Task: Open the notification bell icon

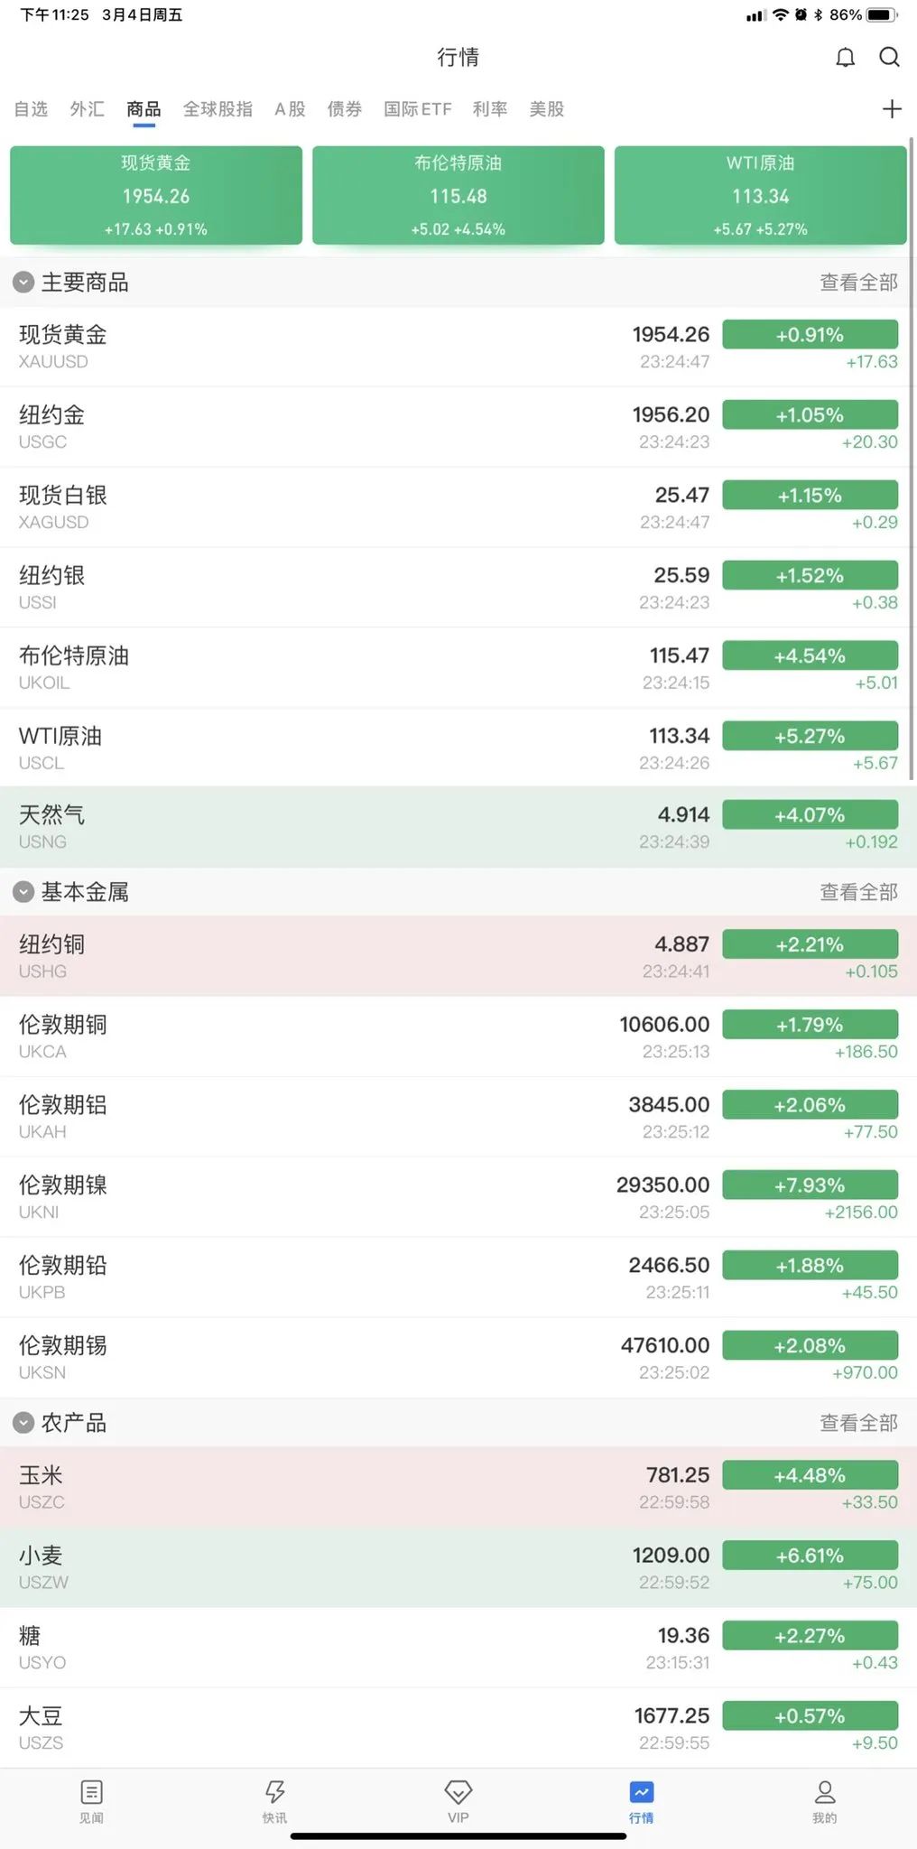Action: pos(847,57)
